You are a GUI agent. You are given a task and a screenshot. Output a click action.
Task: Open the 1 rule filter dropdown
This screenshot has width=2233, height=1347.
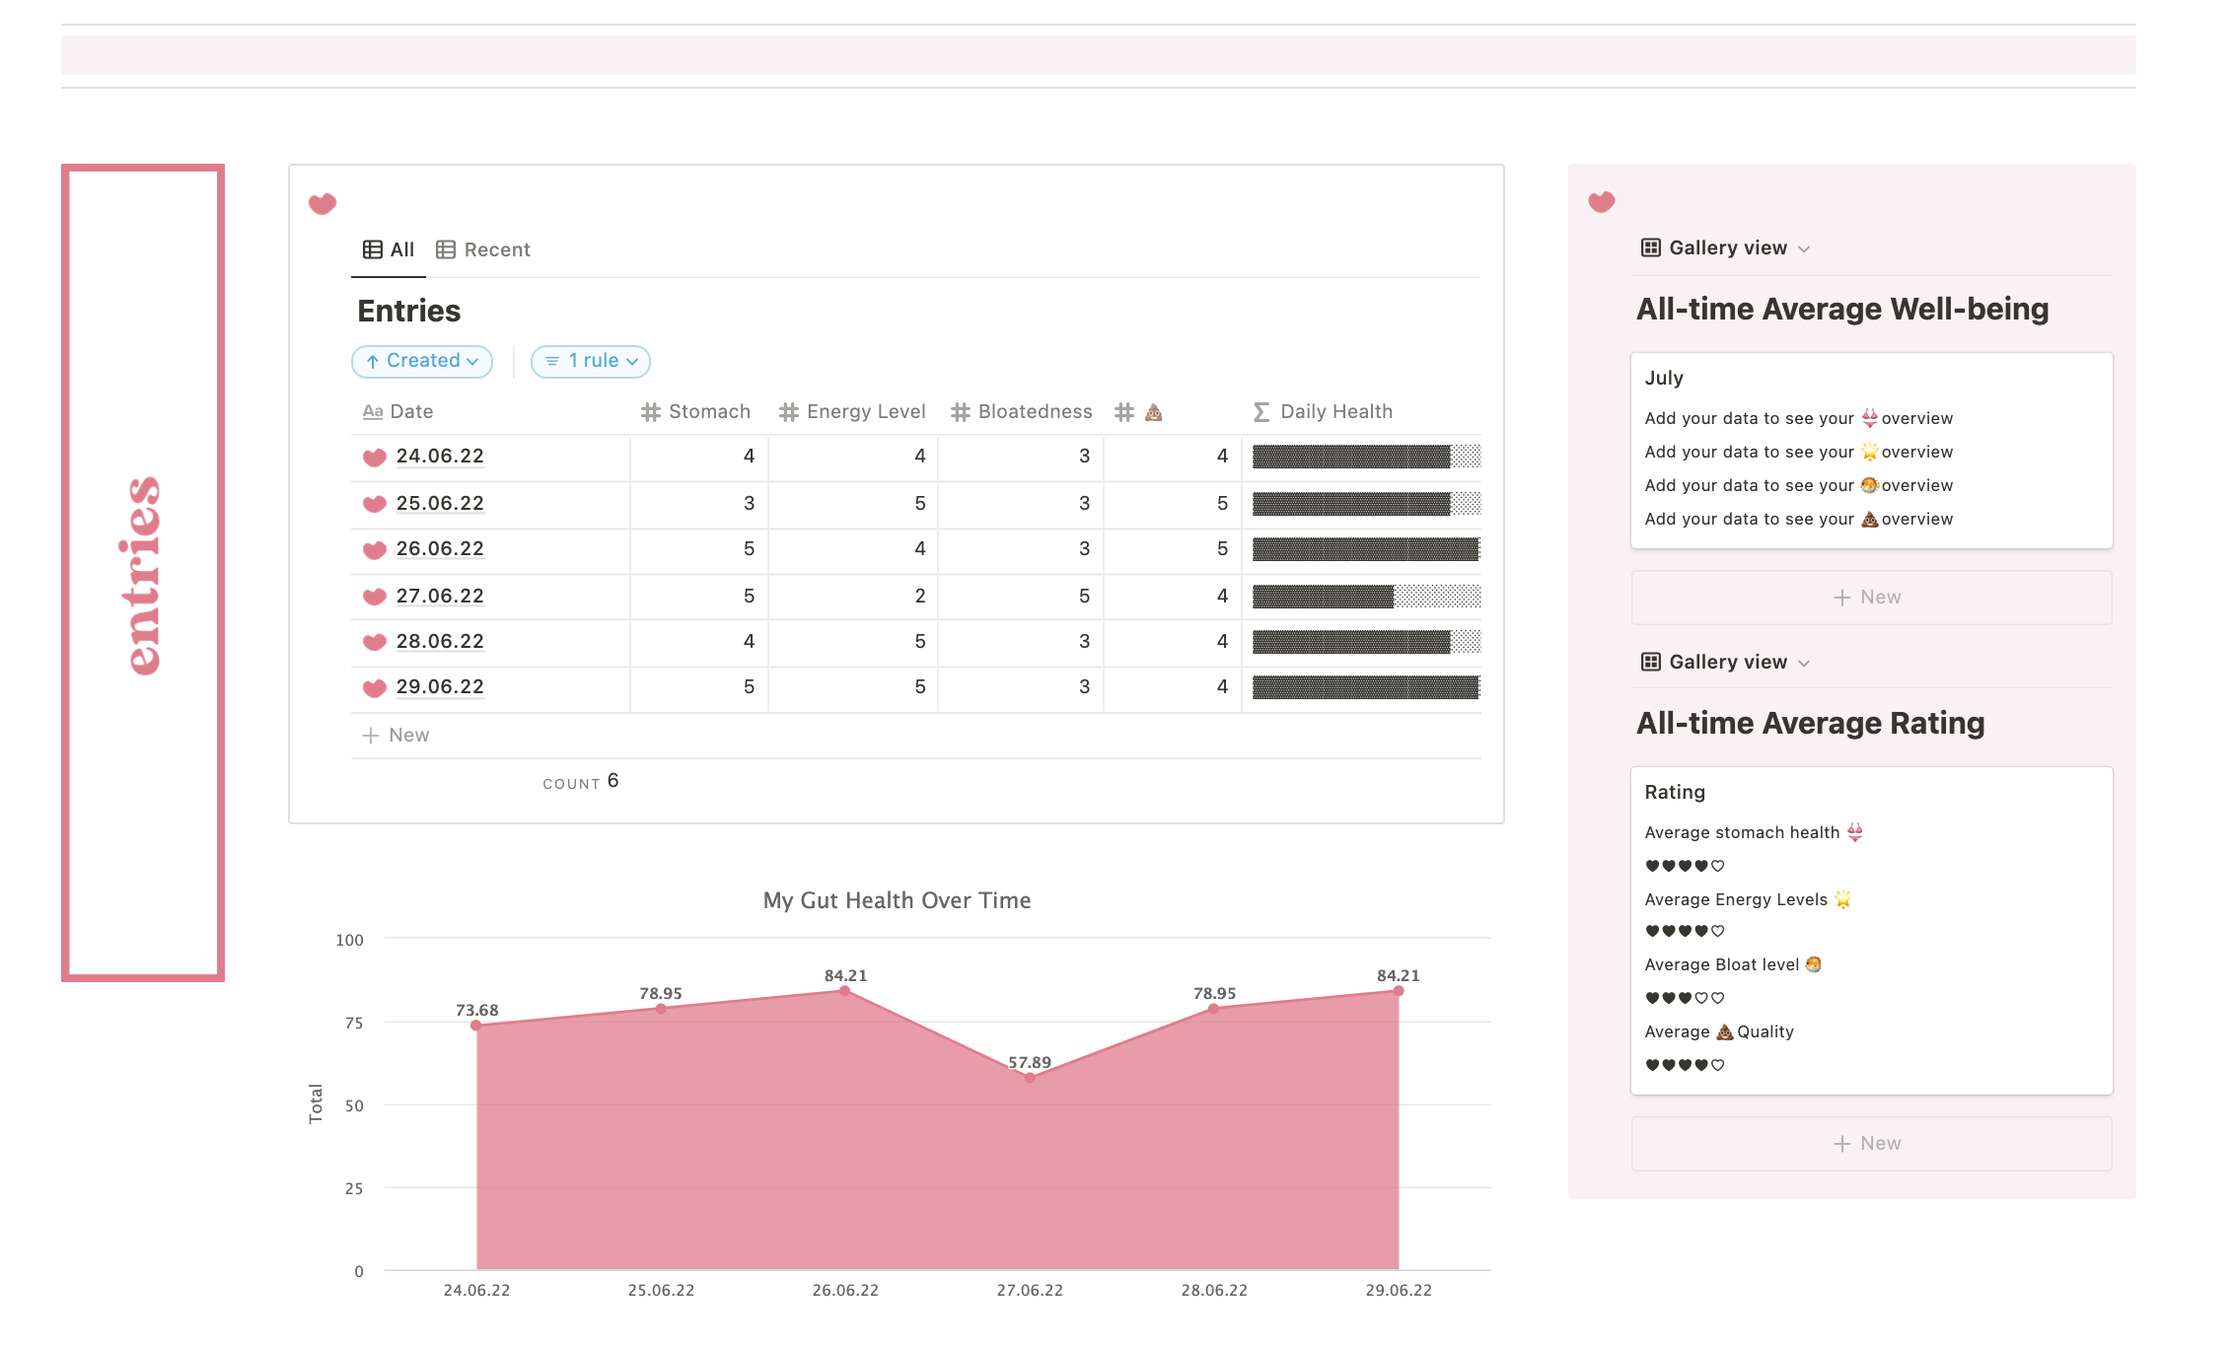coord(591,362)
